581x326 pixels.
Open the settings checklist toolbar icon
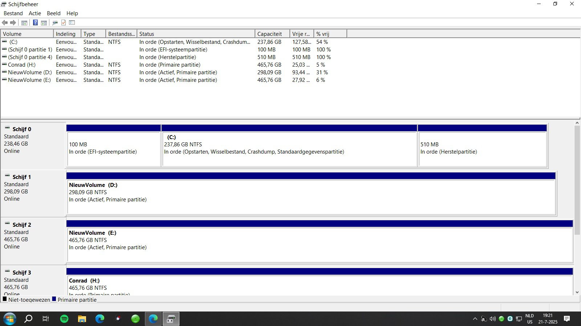(72, 23)
